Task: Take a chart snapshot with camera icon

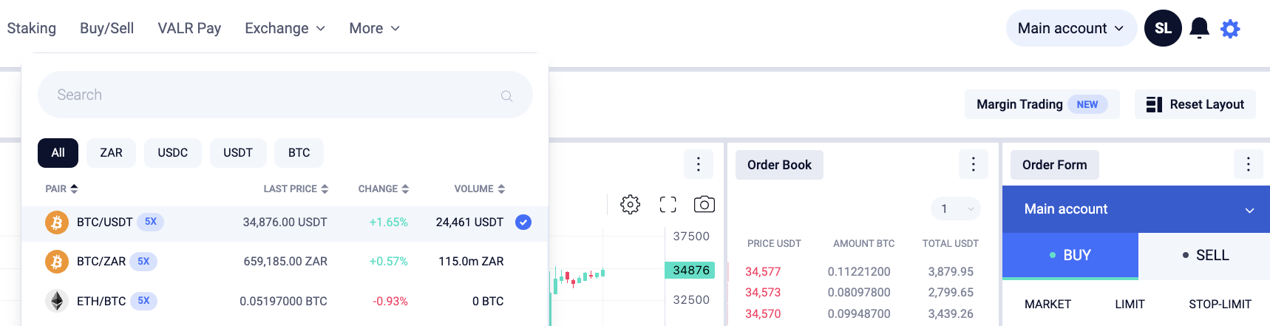Action: point(704,204)
